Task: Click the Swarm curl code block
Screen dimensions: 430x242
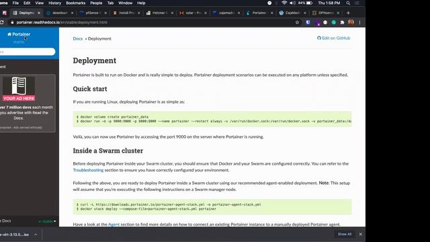Action: (212, 207)
